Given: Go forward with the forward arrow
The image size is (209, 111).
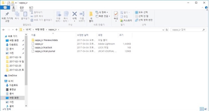Looking at the screenshot, I should pyautogui.click(x=9, y=30).
